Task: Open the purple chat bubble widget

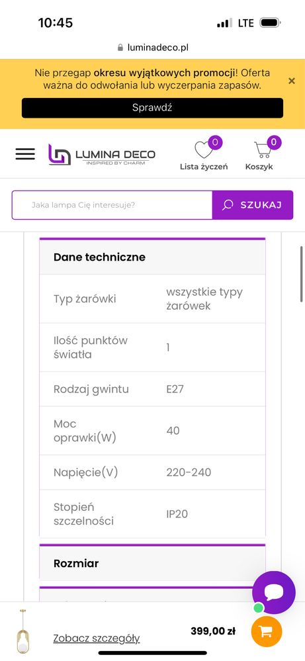Action: [274, 592]
